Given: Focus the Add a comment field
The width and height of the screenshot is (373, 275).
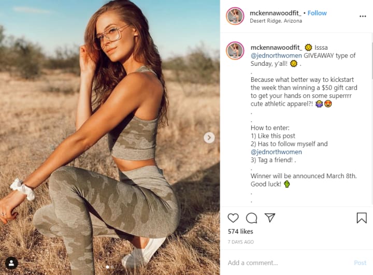Looking at the screenshot, I should pos(285,263).
